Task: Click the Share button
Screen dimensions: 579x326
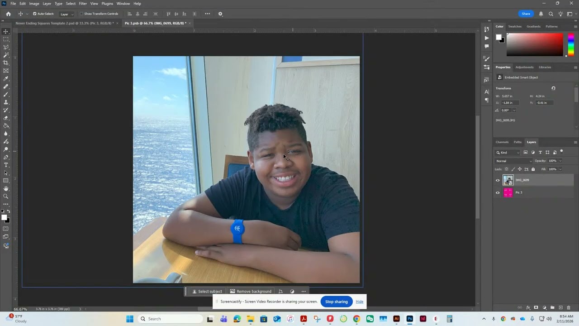Action: click(x=526, y=14)
